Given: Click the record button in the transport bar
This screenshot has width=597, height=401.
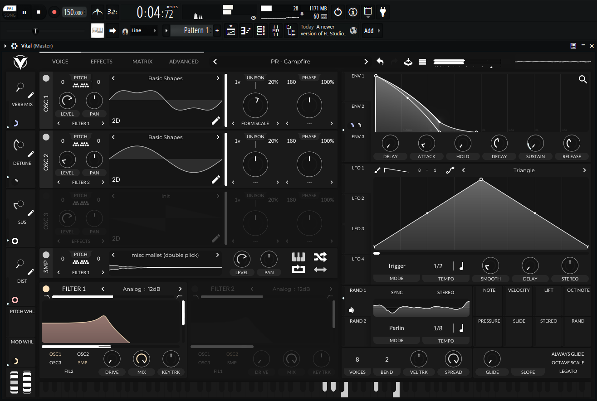Looking at the screenshot, I should coord(54,12).
